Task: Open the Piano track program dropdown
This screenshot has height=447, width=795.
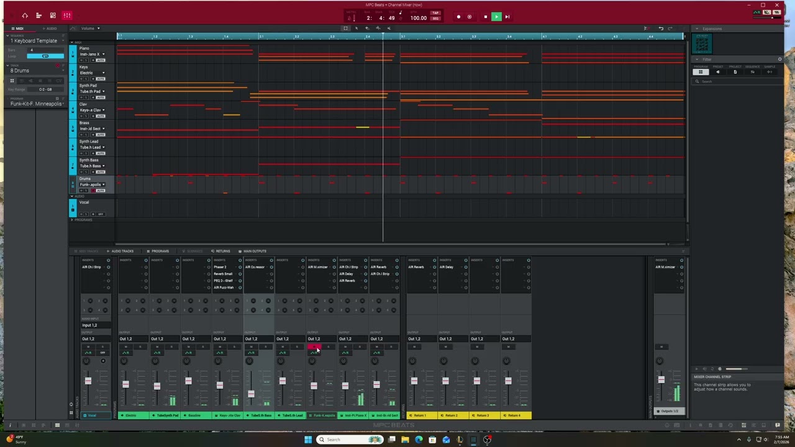Action: pos(91,54)
